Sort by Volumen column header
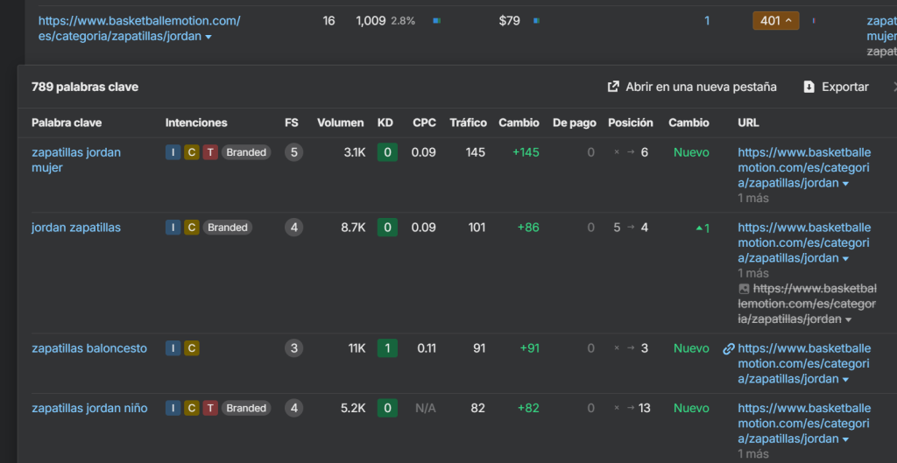 click(x=340, y=123)
